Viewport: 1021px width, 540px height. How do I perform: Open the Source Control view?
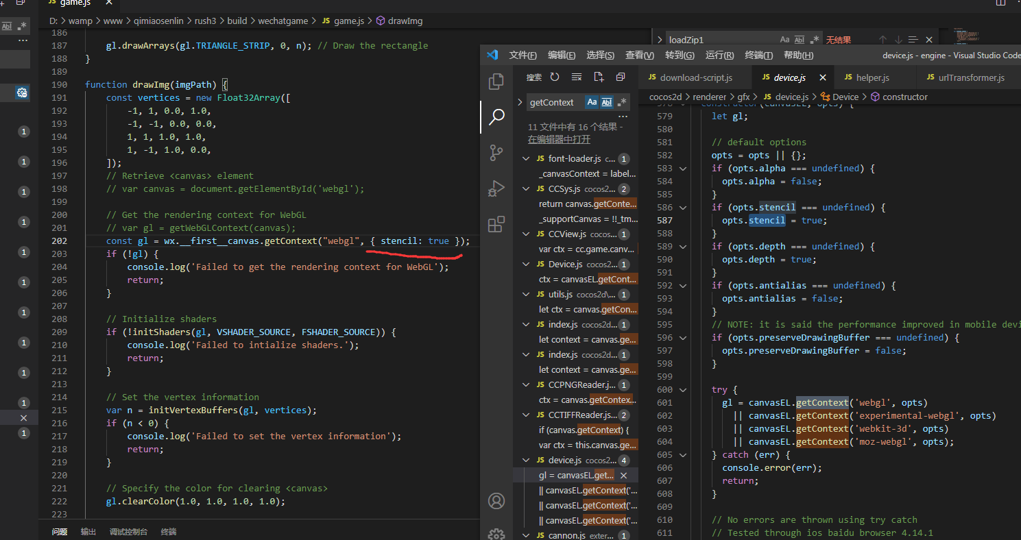(496, 153)
